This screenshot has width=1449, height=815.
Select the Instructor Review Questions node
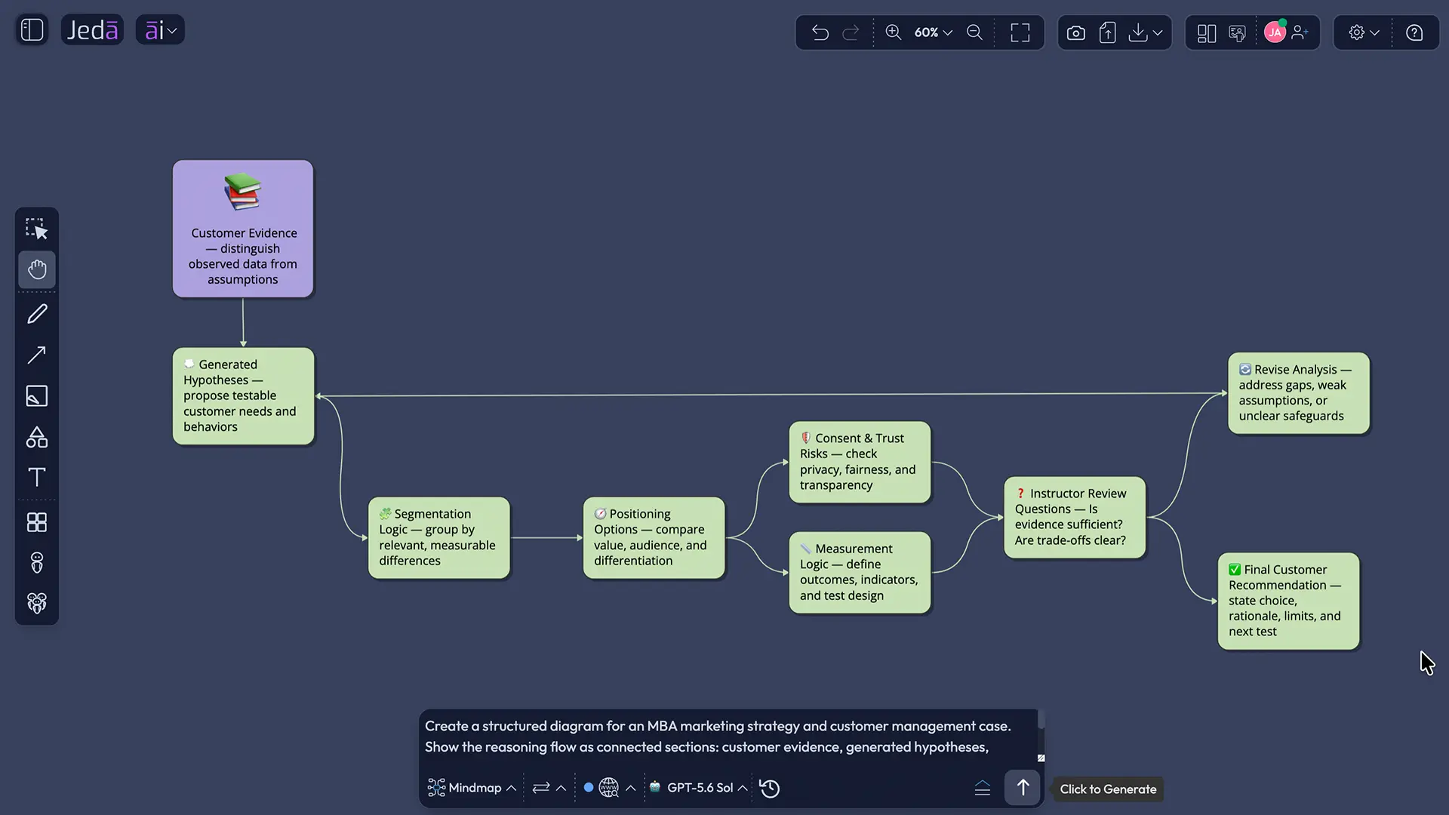pyautogui.click(x=1075, y=518)
